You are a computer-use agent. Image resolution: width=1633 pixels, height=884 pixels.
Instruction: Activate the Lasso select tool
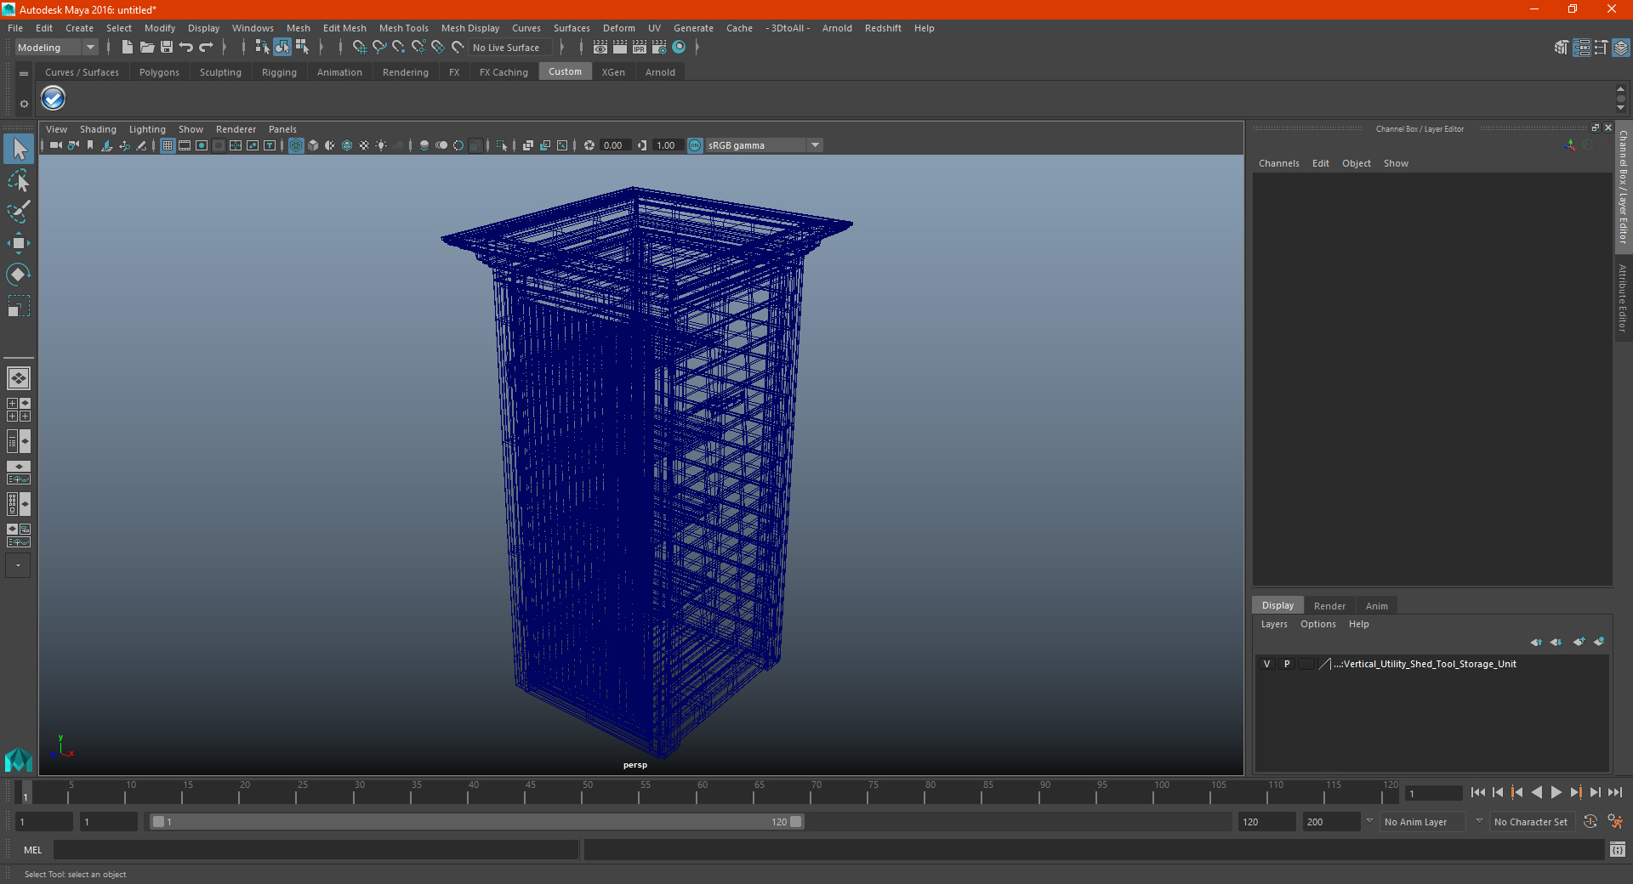[x=18, y=180]
